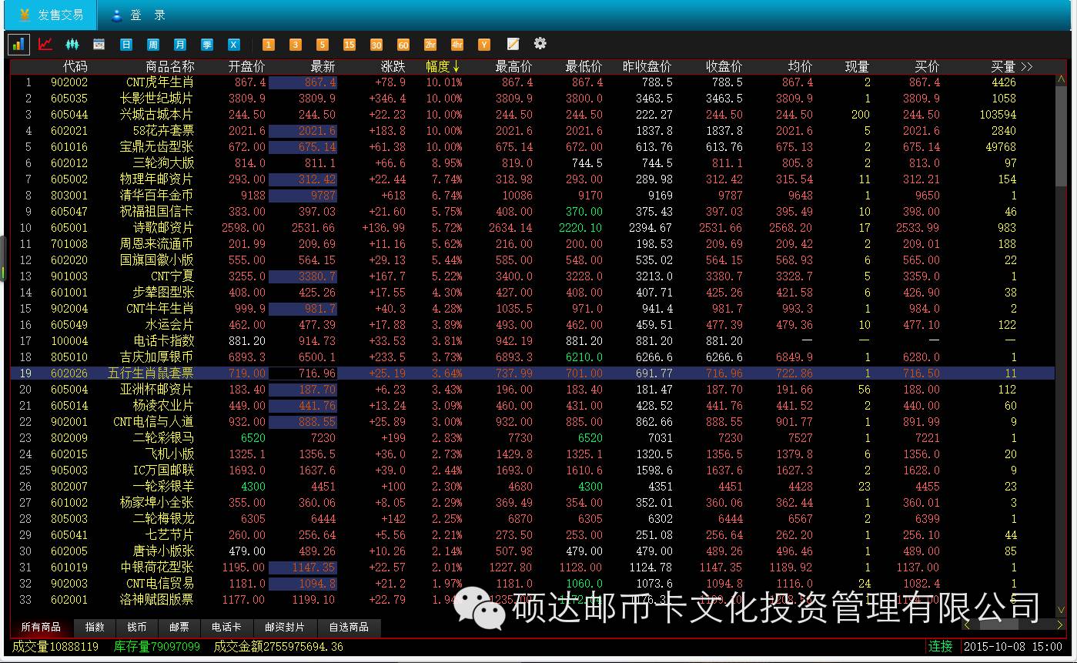Switch to the 邮资封片 bottom tab
Viewport: 1077px width, 663px height.
point(285,627)
